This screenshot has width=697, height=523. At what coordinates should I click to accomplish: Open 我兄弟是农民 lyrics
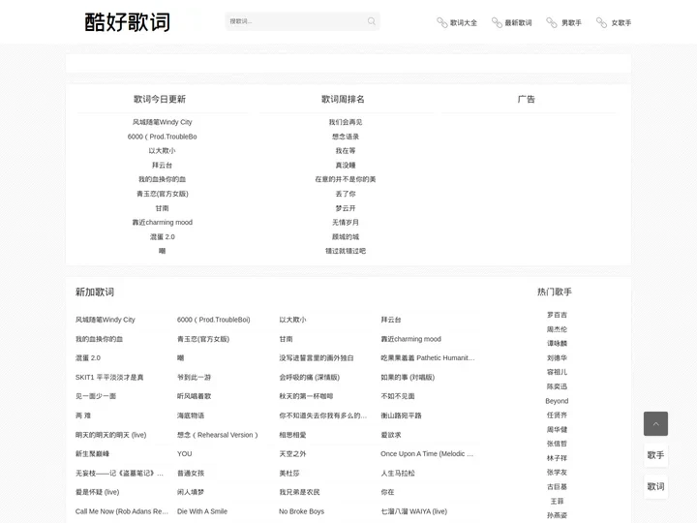pyautogui.click(x=299, y=492)
